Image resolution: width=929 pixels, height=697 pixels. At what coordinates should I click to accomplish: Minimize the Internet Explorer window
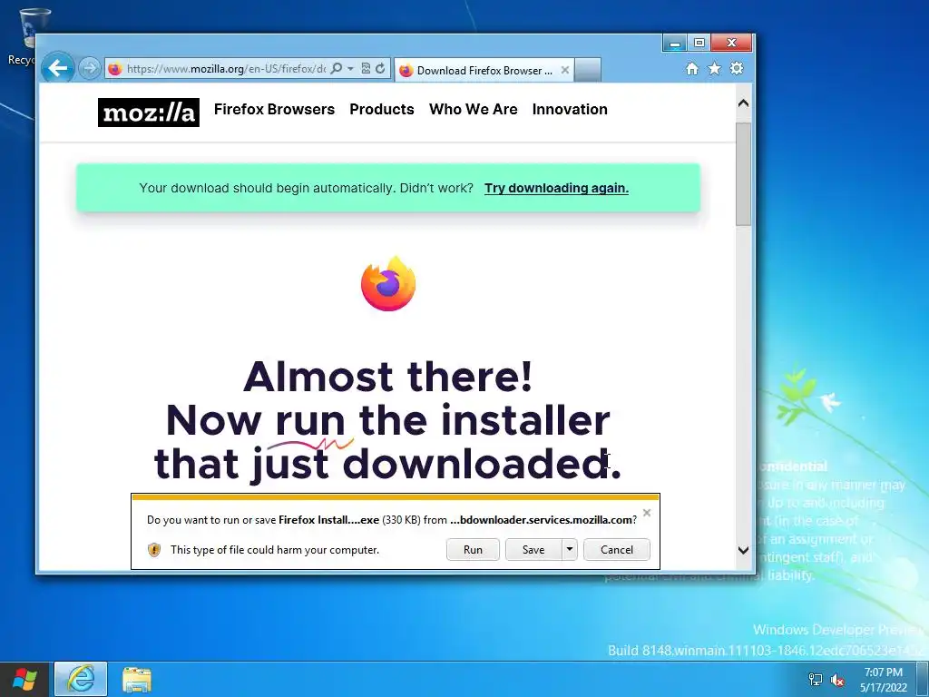click(x=674, y=43)
